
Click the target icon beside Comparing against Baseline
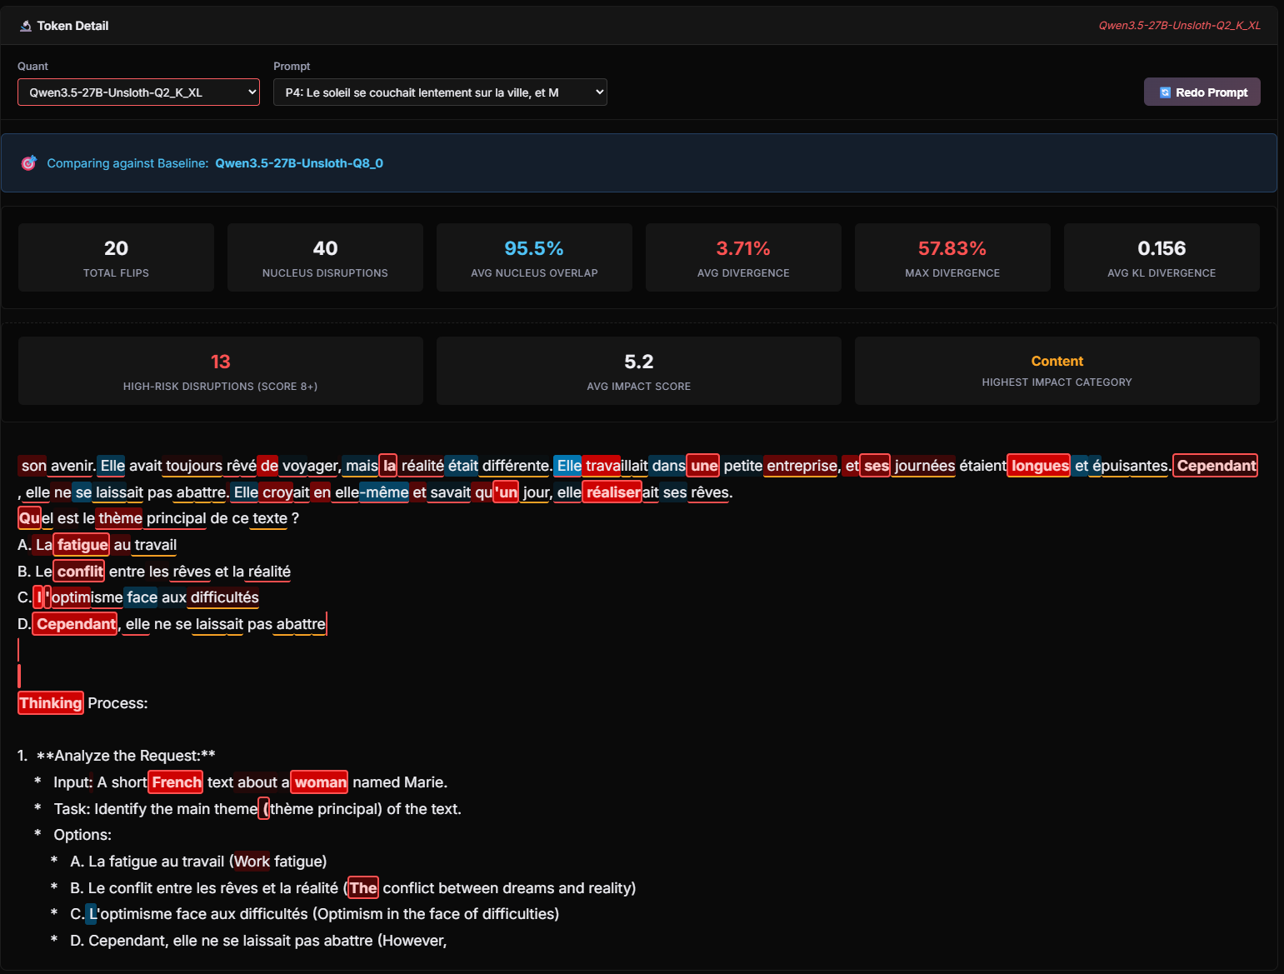click(x=29, y=163)
